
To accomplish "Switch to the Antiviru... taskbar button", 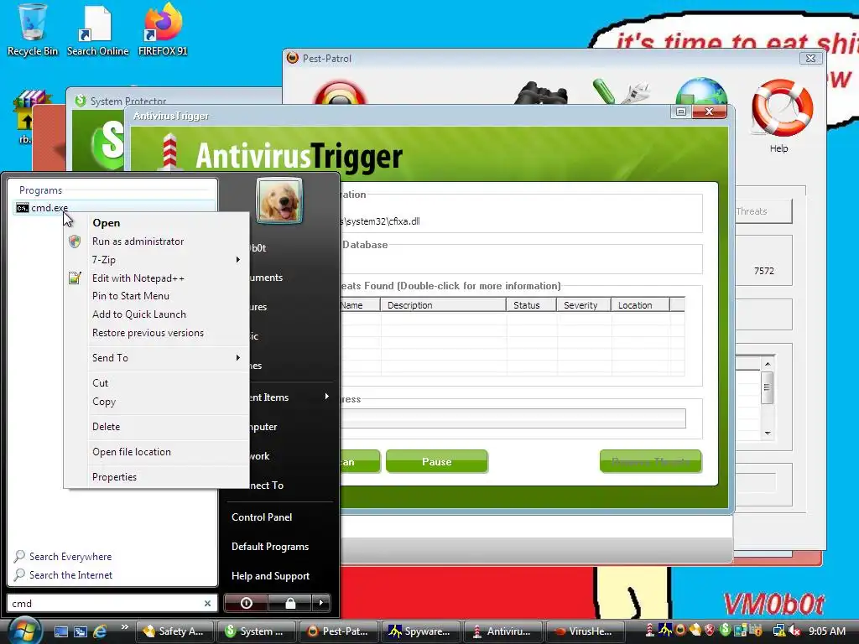I will click(x=503, y=631).
